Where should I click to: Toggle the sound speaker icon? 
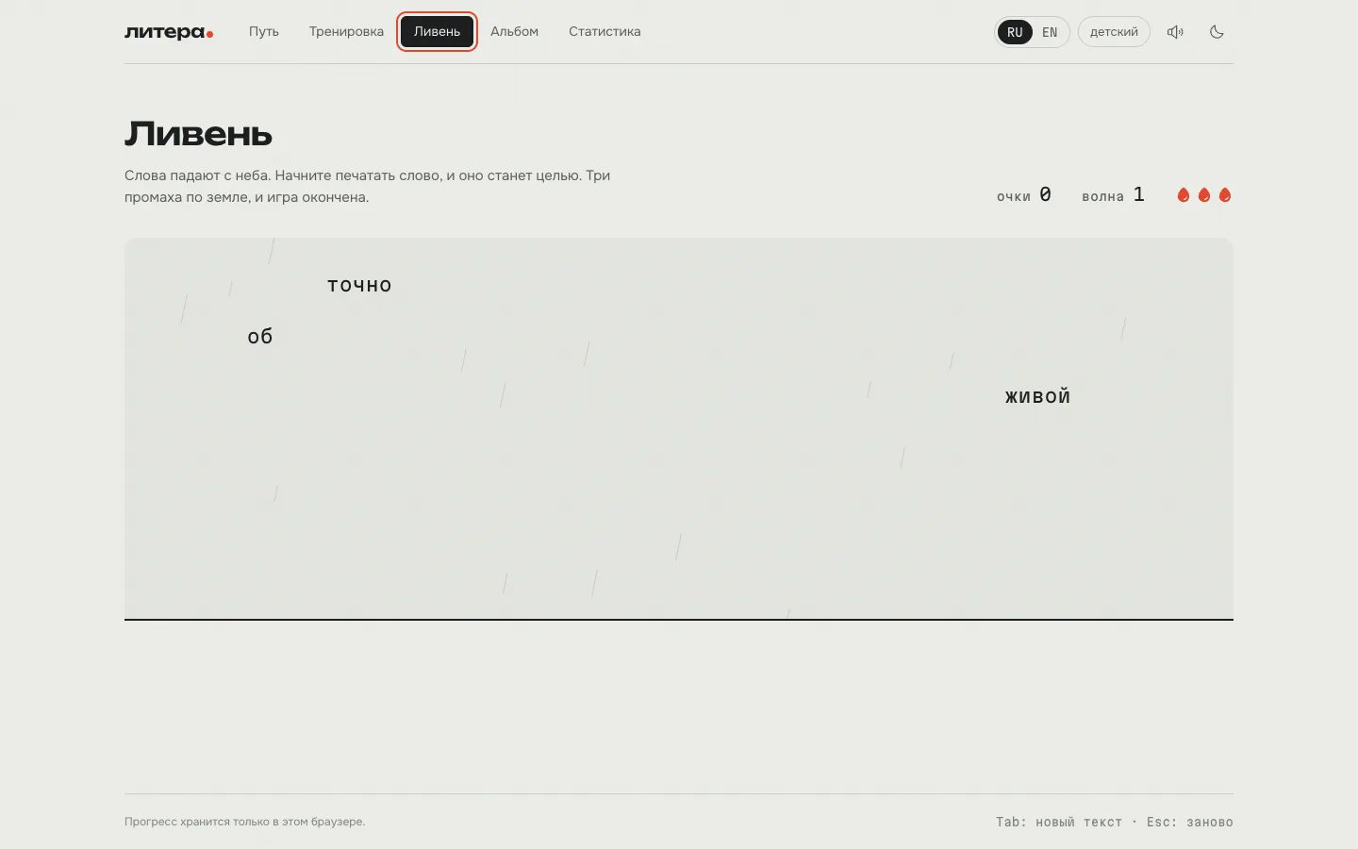(x=1175, y=32)
